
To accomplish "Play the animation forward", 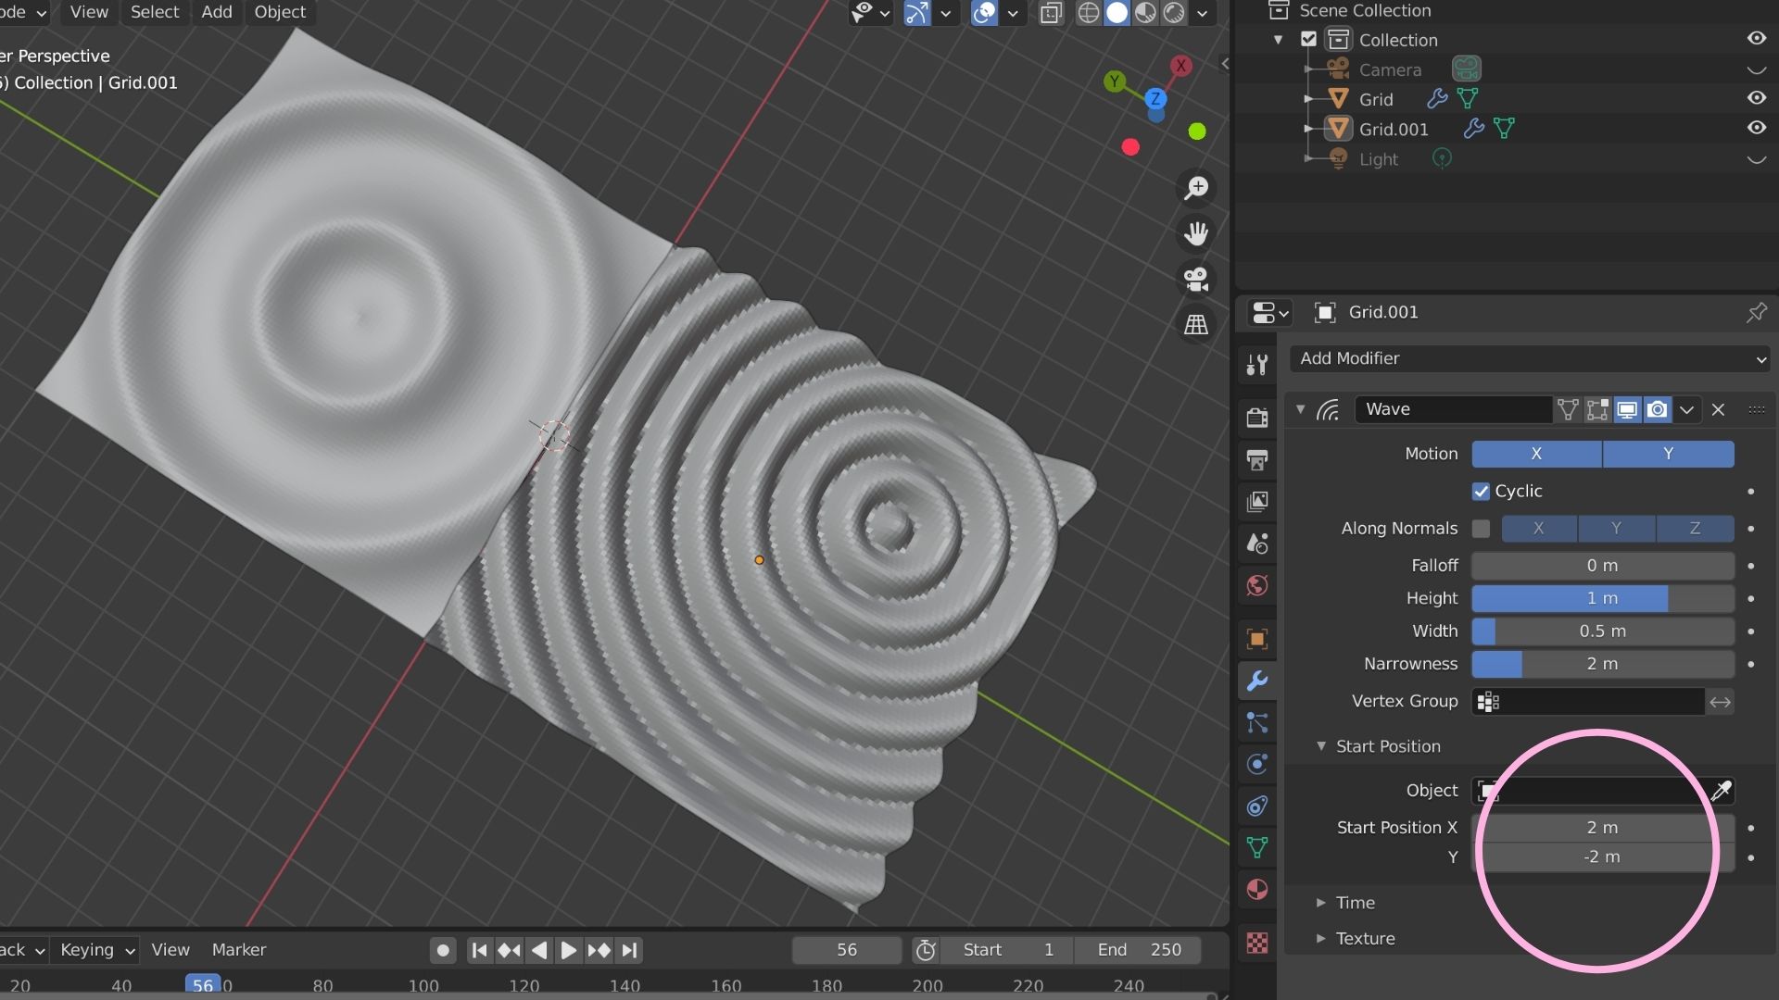I will (568, 949).
